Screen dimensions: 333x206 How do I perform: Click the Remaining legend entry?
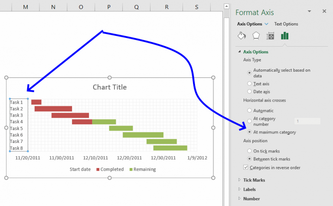(143, 169)
